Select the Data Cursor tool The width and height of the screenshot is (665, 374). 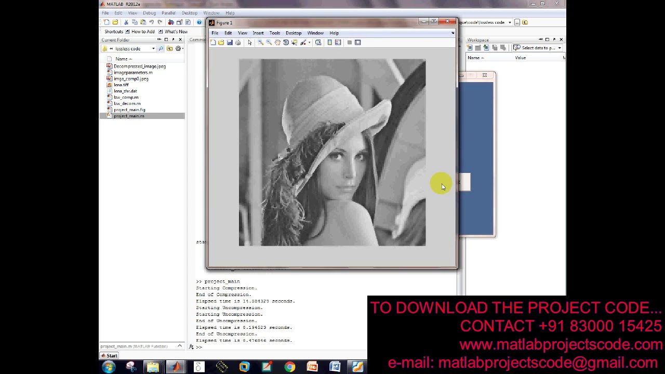pyautogui.click(x=295, y=43)
